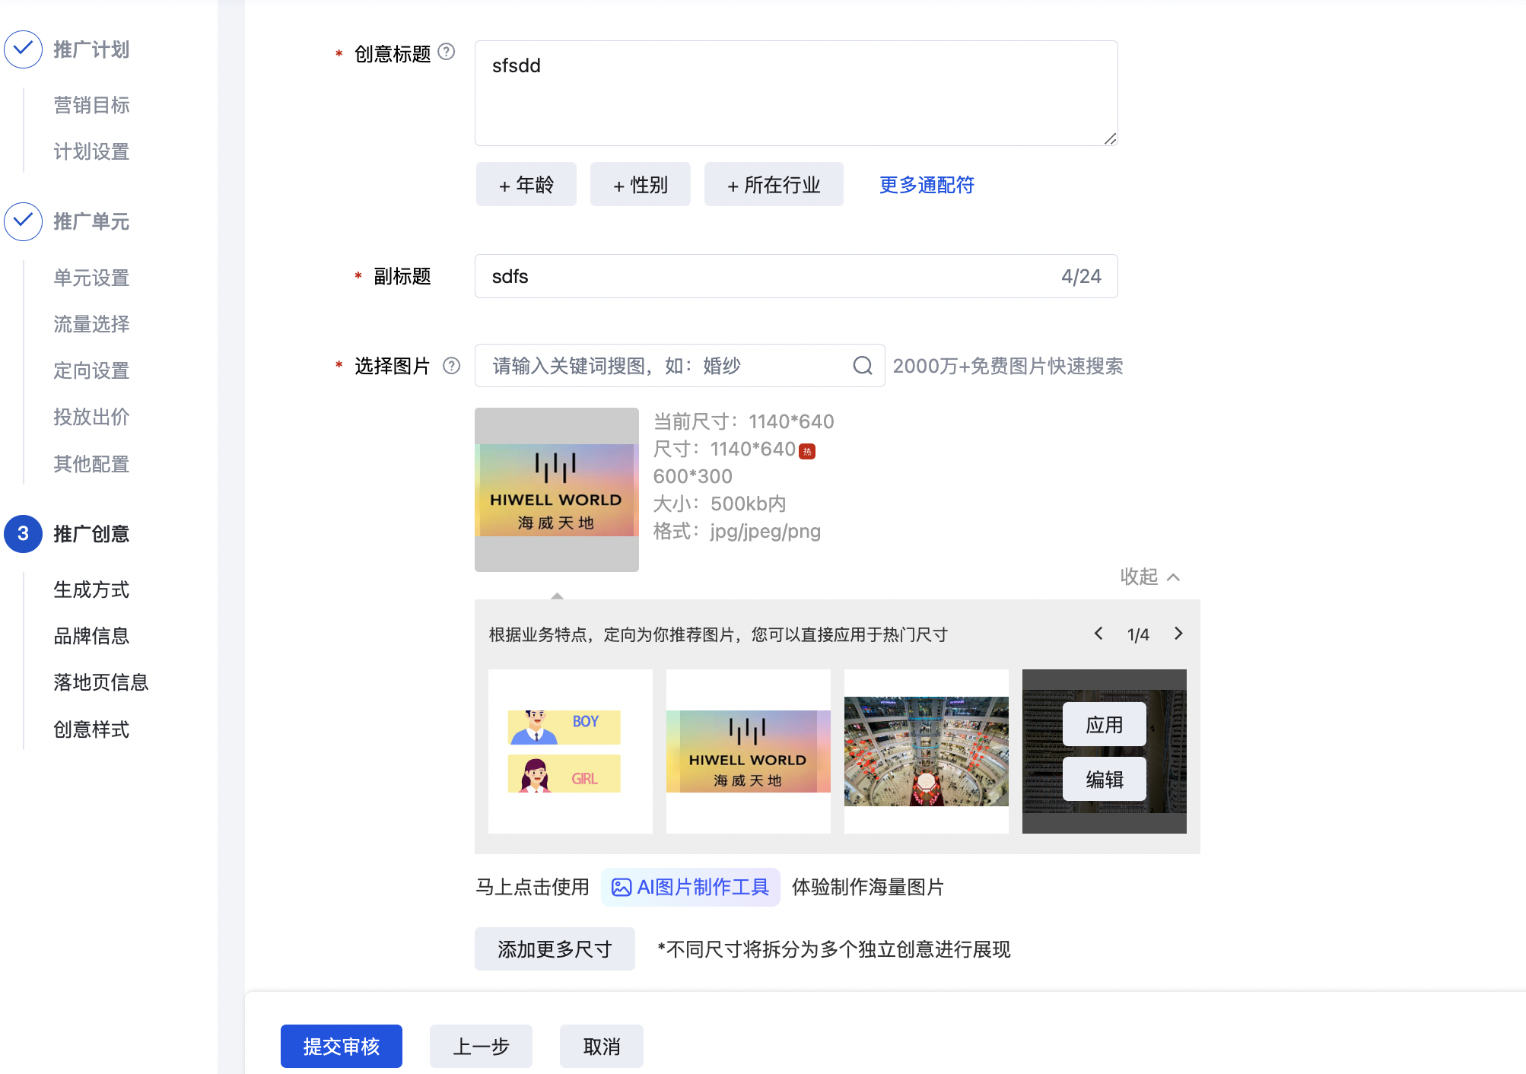The image size is (1526, 1074).
Task: Insert the 年龄 wildcard
Action: tap(526, 185)
